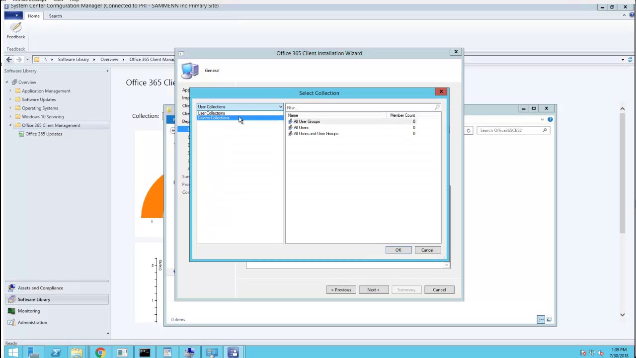Click the magnifier icon in the Filter box
This screenshot has height=358, width=636.
coord(437,107)
